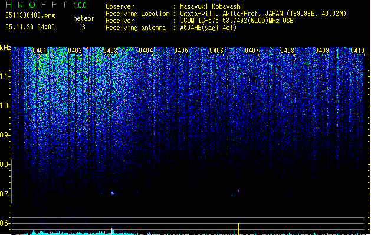Click the 1.0 kHz axis label
Screen dimensions: 371x235
5,106
